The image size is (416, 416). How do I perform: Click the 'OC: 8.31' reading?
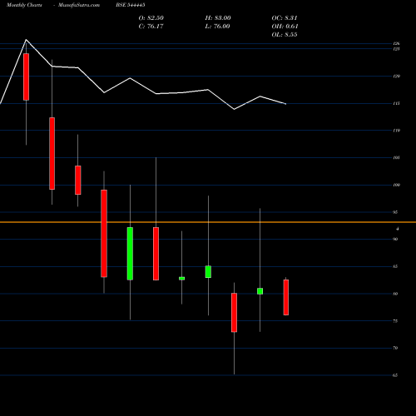tap(285, 18)
